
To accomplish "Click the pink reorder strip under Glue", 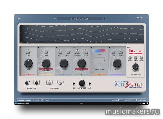I will tap(28, 74).
